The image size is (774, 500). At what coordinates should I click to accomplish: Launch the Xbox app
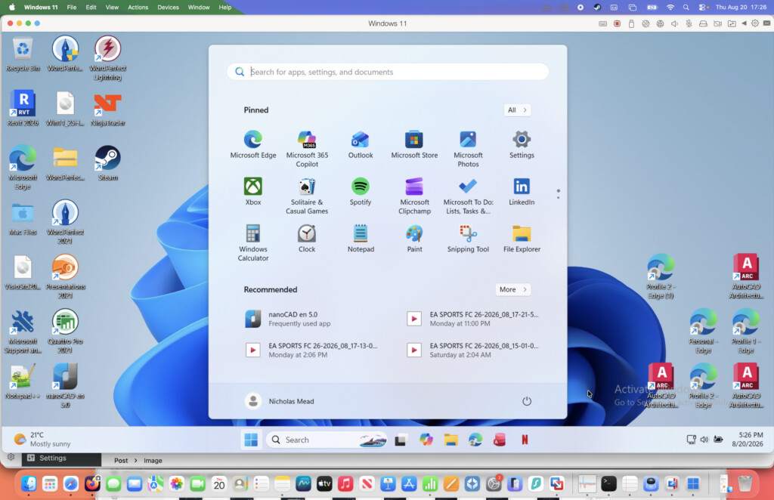coord(253,191)
